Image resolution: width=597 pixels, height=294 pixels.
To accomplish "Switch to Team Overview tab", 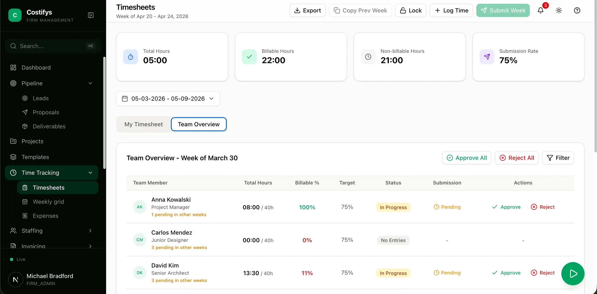I will (x=199, y=124).
